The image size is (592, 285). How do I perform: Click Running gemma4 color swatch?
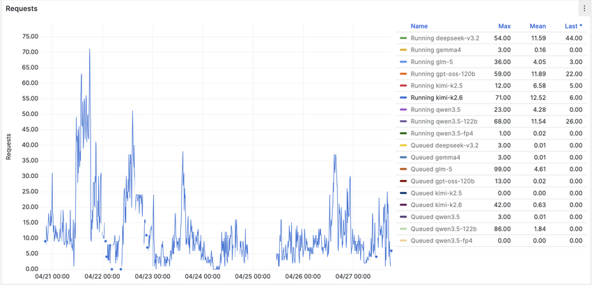coord(404,50)
